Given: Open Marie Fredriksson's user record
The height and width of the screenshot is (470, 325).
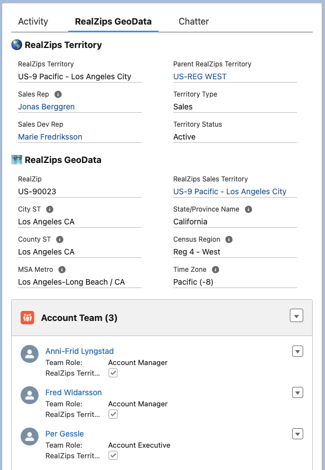Looking at the screenshot, I should click(x=50, y=137).
